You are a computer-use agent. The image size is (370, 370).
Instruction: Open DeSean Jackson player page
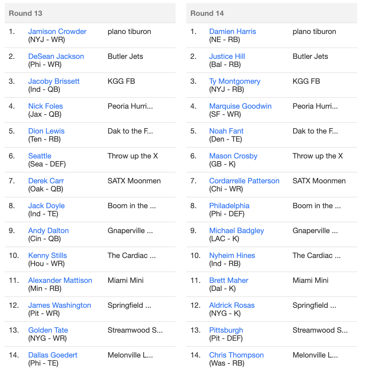click(56, 57)
